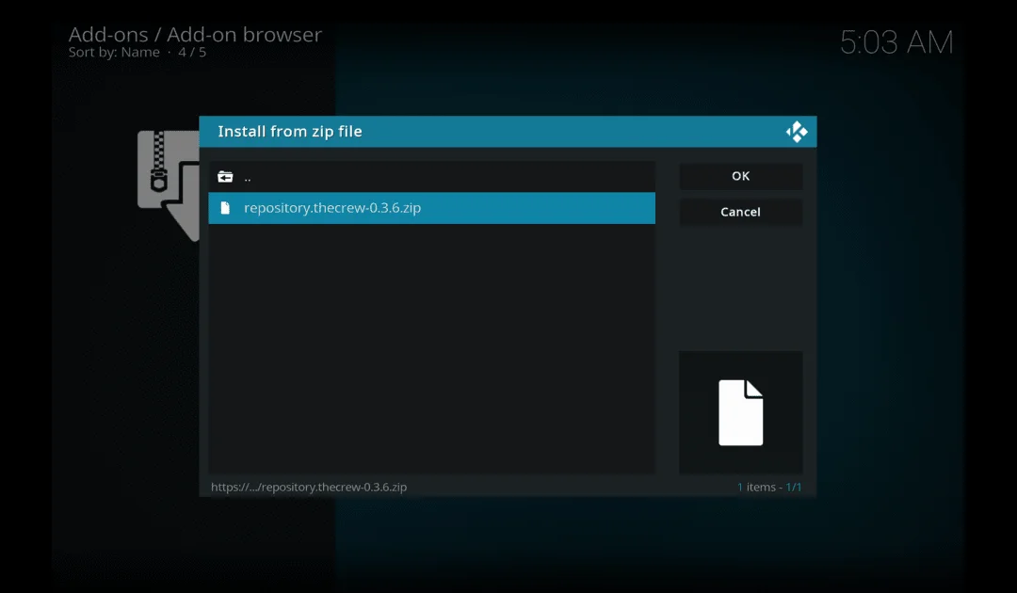Click the Add-ons / Add-on browser heading
Image resolution: width=1017 pixels, height=593 pixels.
click(x=195, y=34)
